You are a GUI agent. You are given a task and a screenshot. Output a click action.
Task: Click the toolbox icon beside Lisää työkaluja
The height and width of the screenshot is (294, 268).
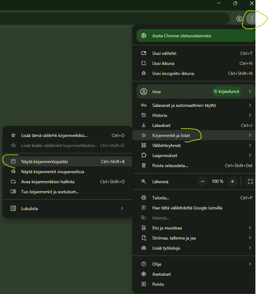[144, 248]
